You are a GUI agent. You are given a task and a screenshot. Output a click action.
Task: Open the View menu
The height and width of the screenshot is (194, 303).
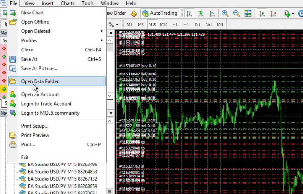[x=29, y=3]
